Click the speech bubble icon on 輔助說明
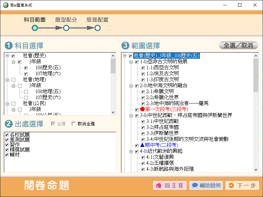Image resolution: width=263 pixels, height=197 pixels. (195, 185)
